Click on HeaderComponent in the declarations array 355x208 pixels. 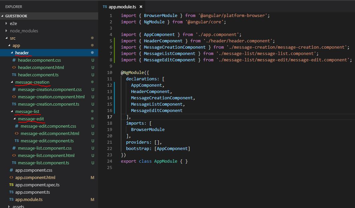(x=151, y=92)
